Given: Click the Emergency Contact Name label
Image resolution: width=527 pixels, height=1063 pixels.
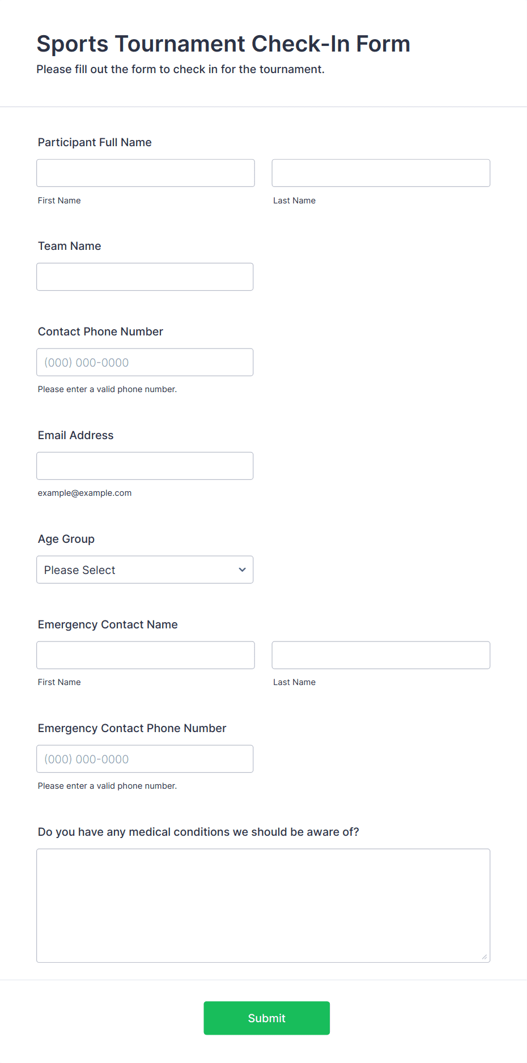Looking at the screenshot, I should tap(108, 624).
